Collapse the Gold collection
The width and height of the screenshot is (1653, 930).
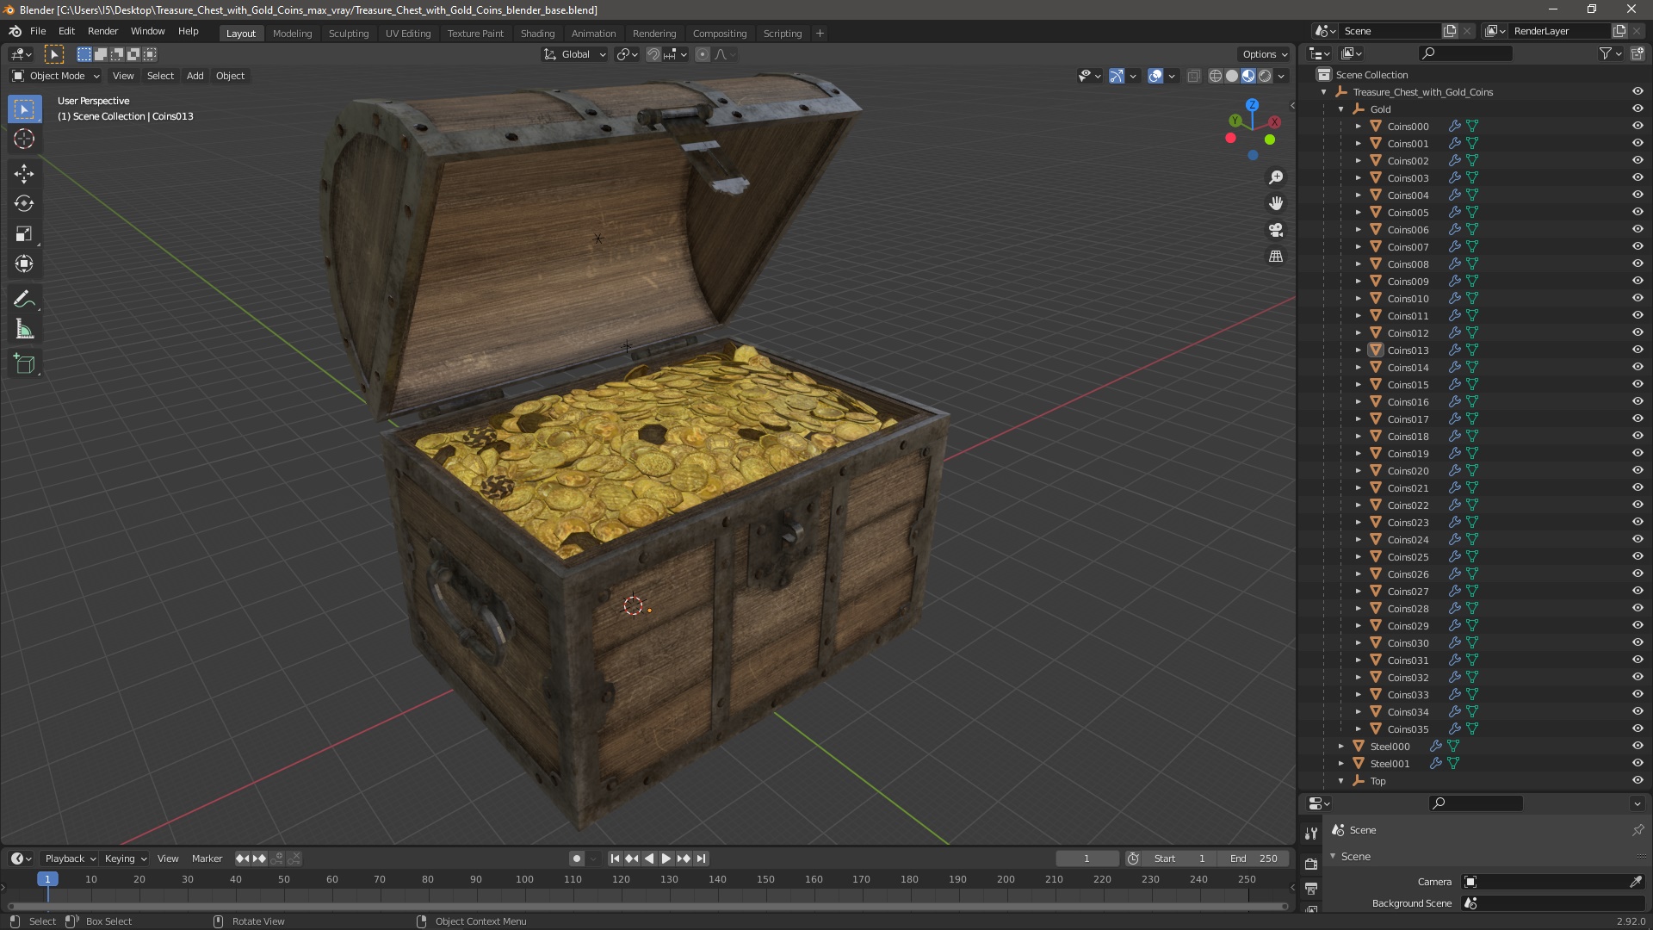pyautogui.click(x=1340, y=109)
